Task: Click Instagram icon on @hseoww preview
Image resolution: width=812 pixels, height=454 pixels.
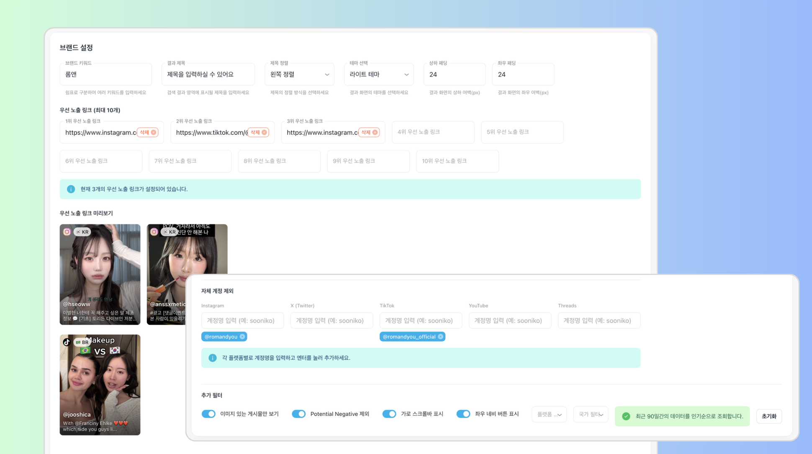Action: coord(67,232)
